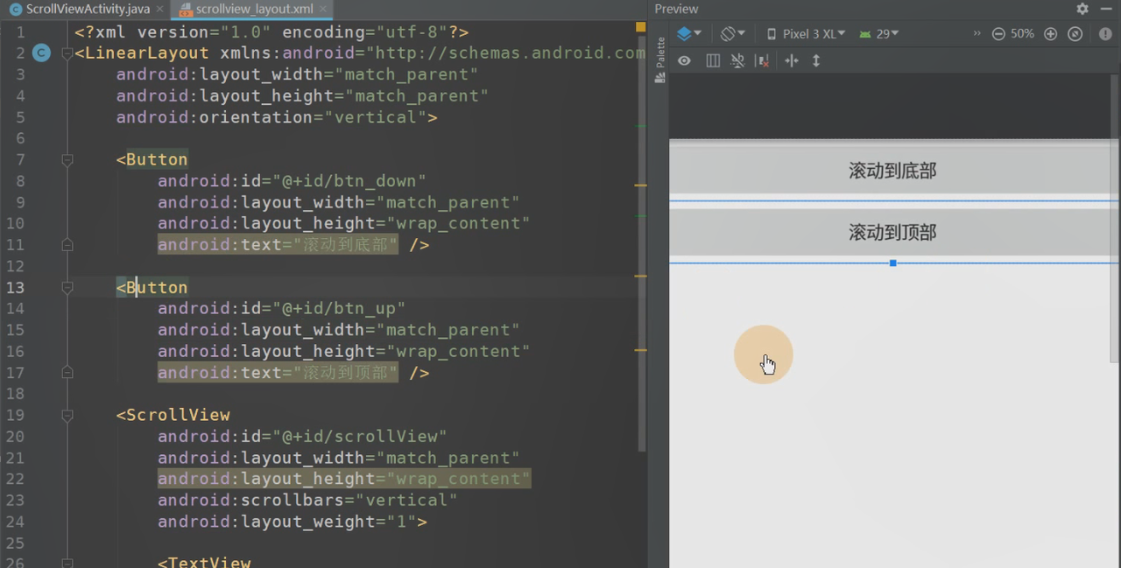
Task: Toggle view options eye icon
Action: tap(685, 60)
